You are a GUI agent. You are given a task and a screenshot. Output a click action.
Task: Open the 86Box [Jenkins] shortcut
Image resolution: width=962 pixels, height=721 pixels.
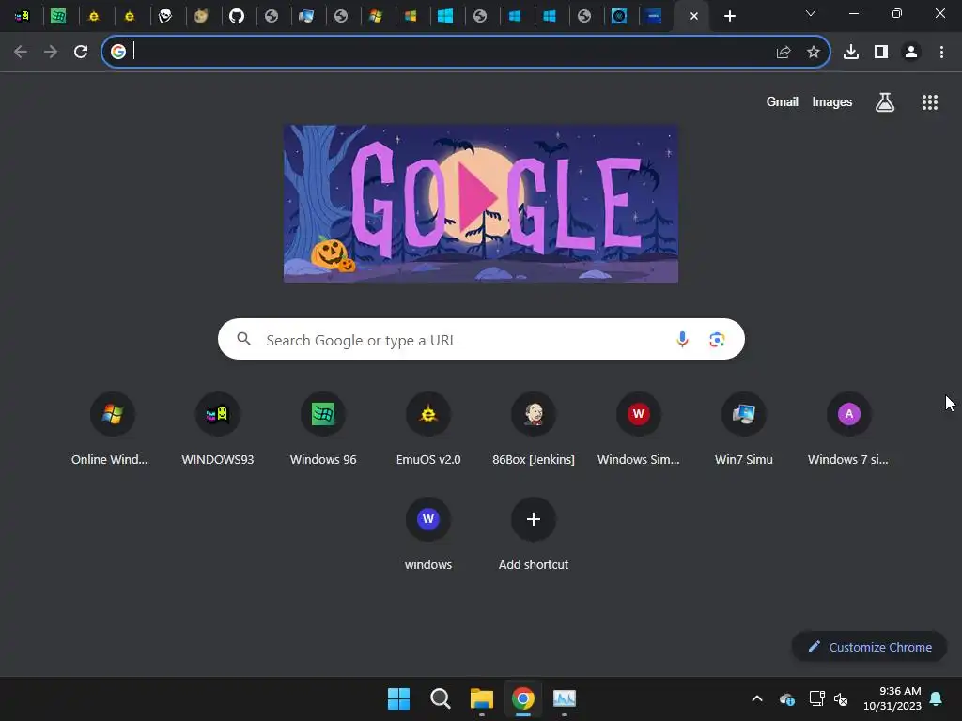[534, 429]
